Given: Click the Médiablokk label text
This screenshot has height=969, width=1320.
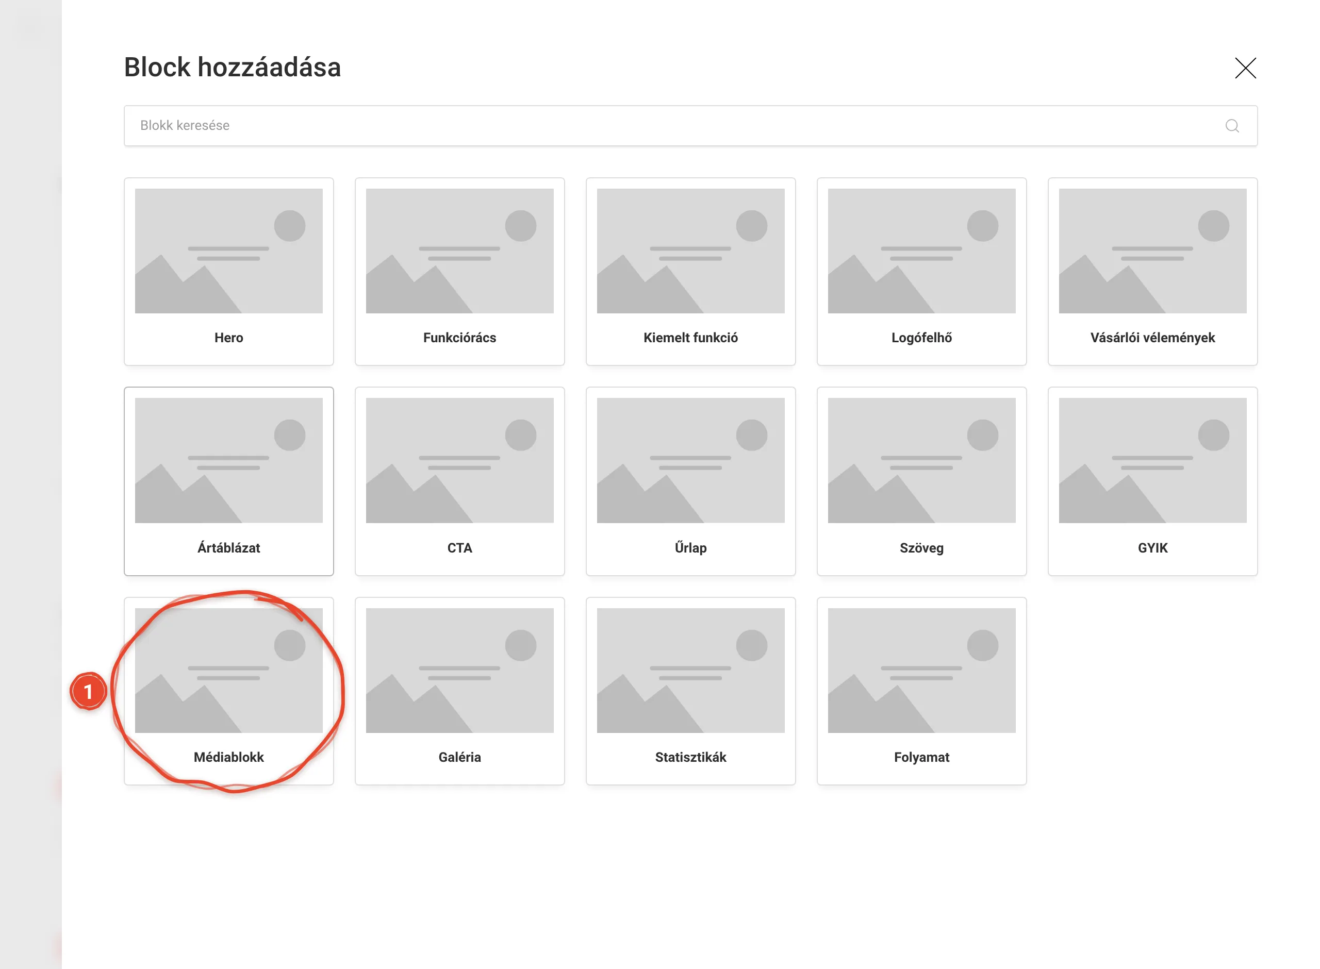Looking at the screenshot, I should pos(229,757).
